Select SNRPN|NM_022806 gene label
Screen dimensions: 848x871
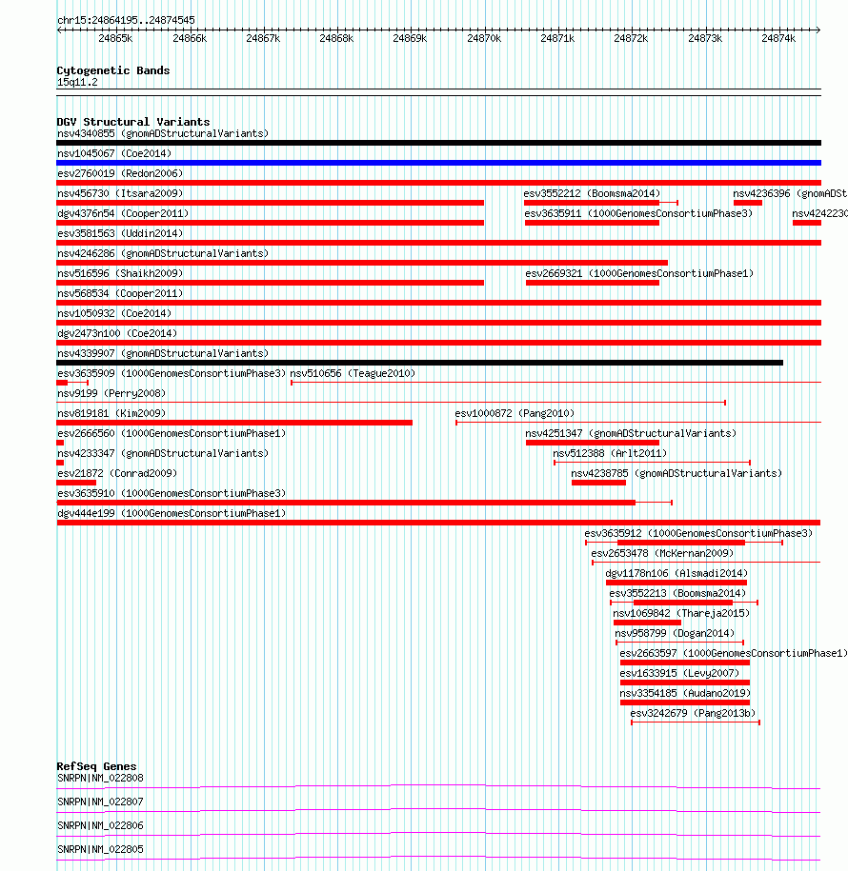pos(101,826)
